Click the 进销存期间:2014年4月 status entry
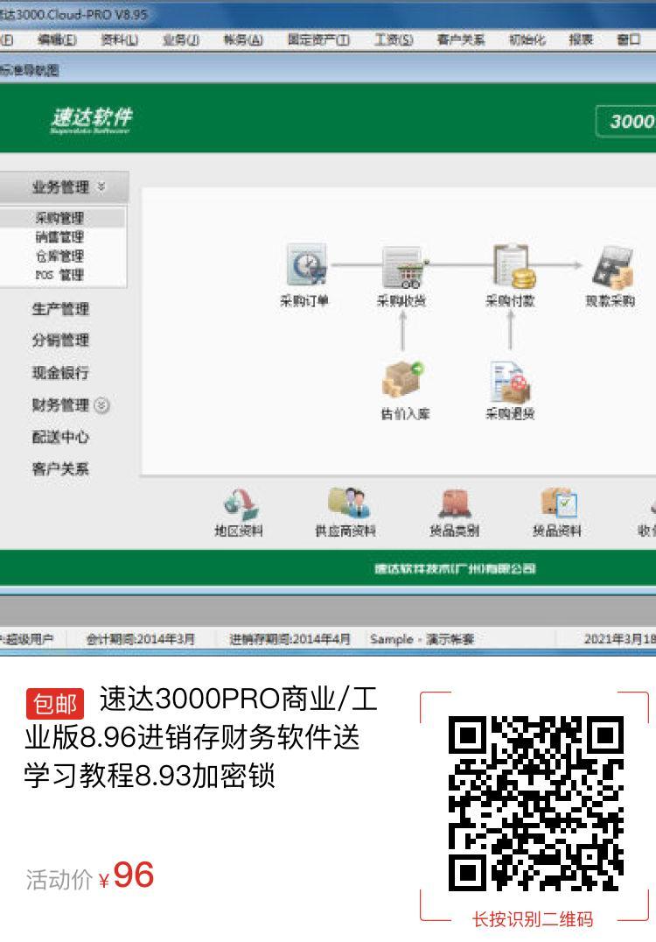This screenshot has width=656, height=942. pos(290,638)
